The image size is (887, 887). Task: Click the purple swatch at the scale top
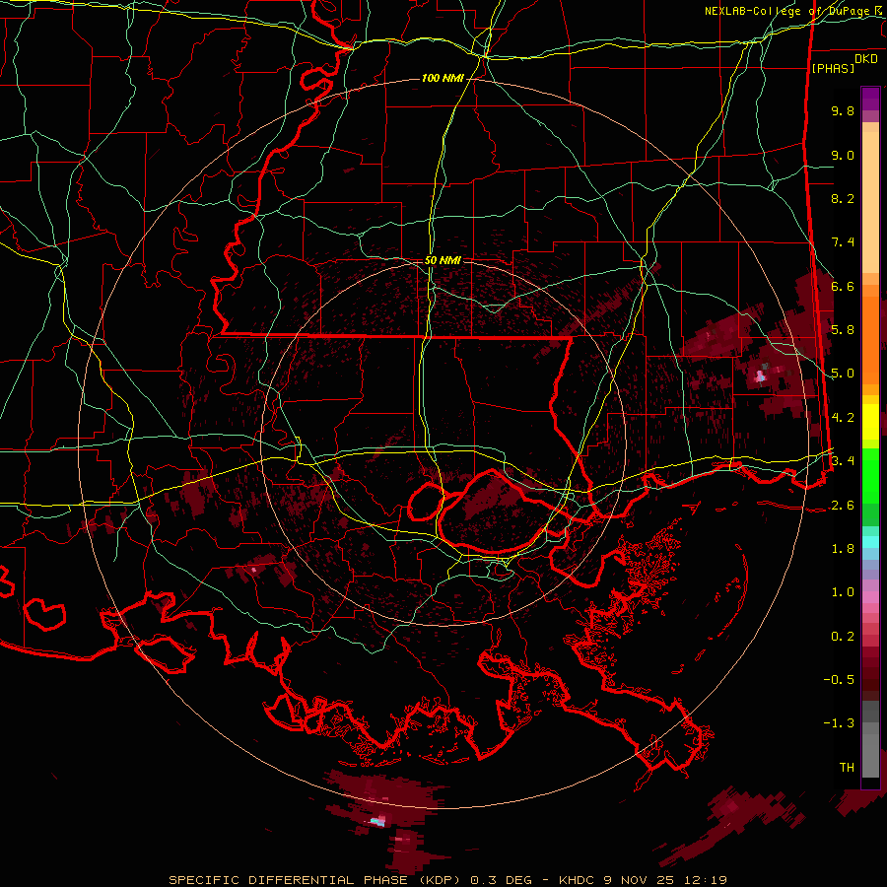pyautogui.click(x=870, y=99)
